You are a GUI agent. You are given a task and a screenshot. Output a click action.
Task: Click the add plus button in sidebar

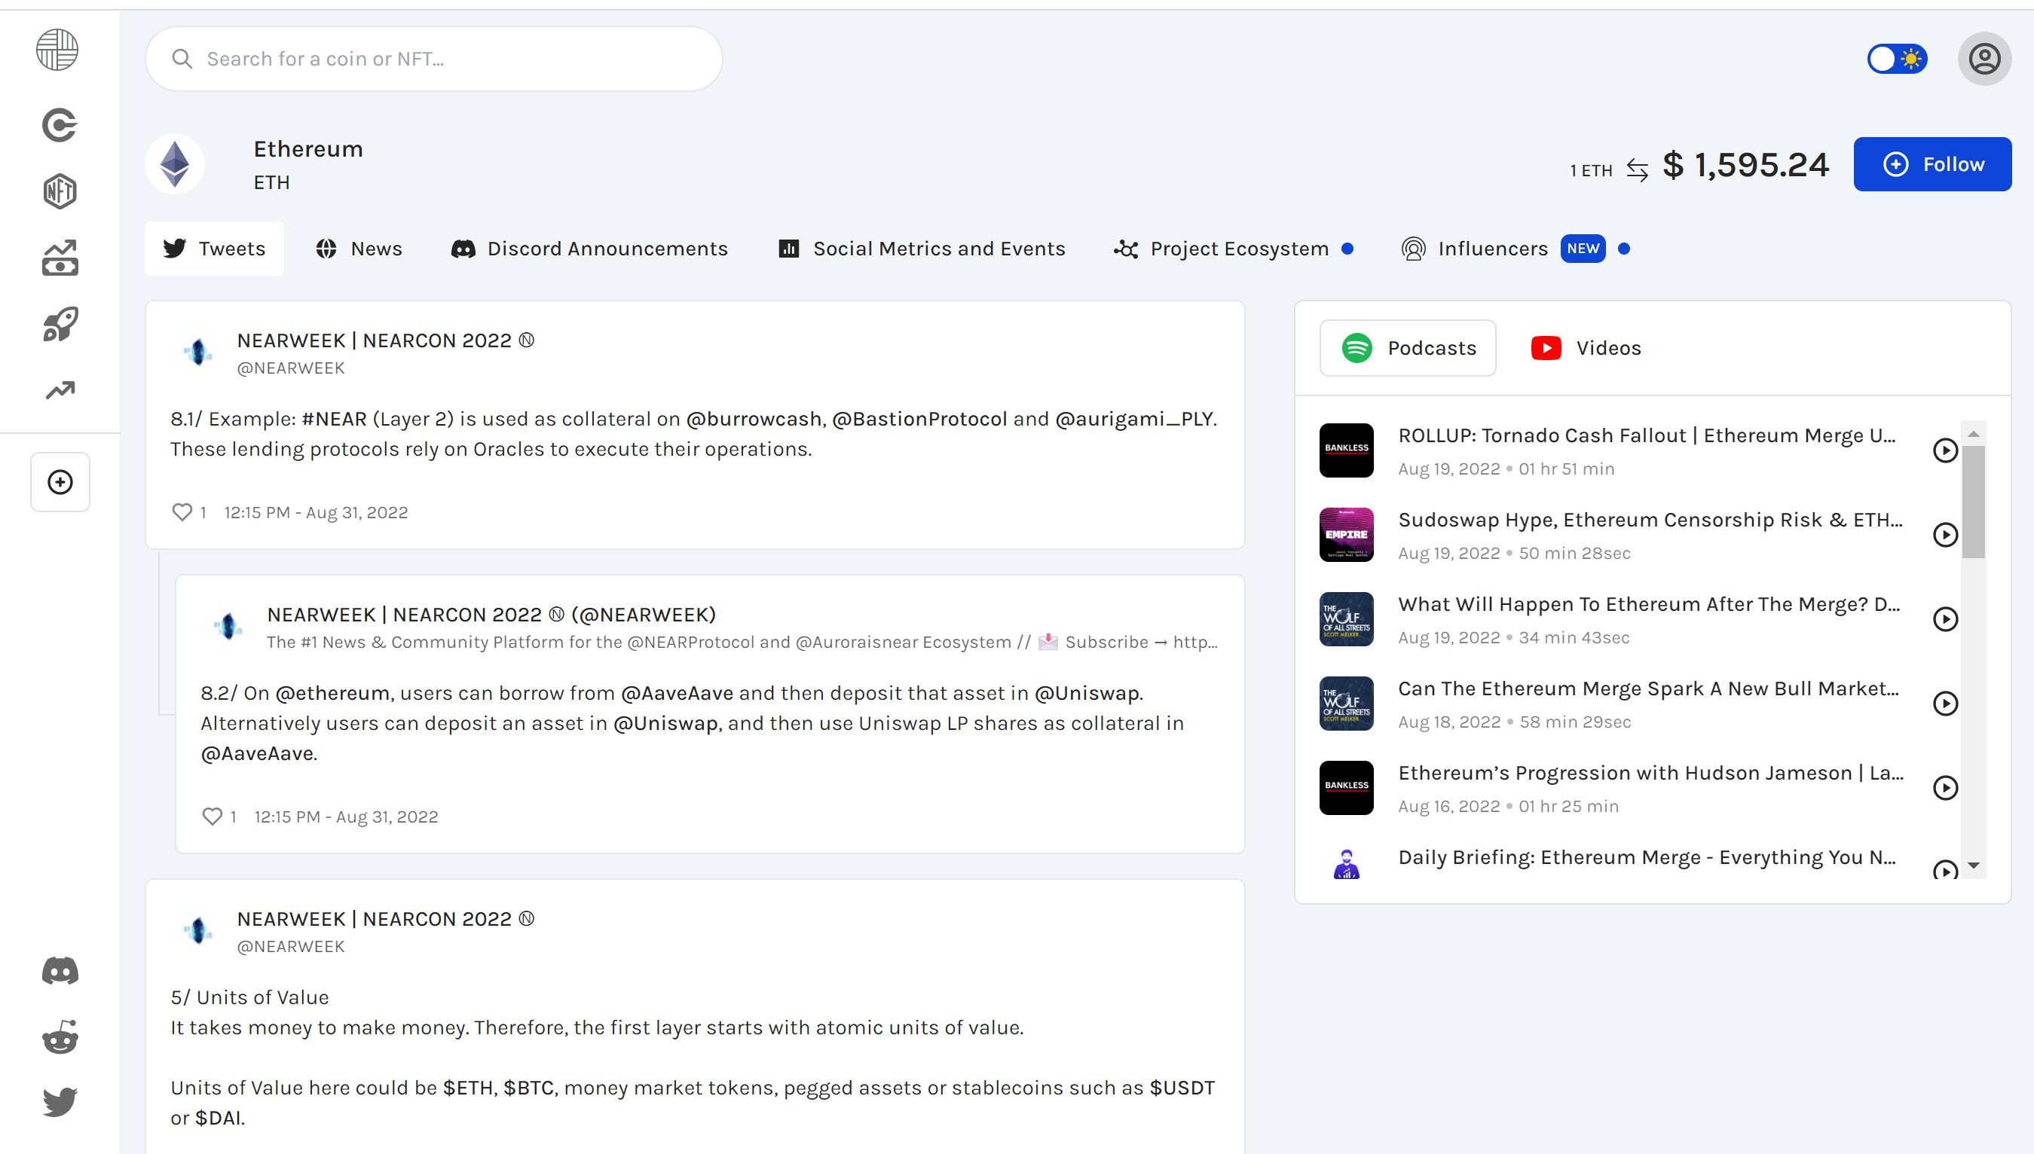pos(60,482)
